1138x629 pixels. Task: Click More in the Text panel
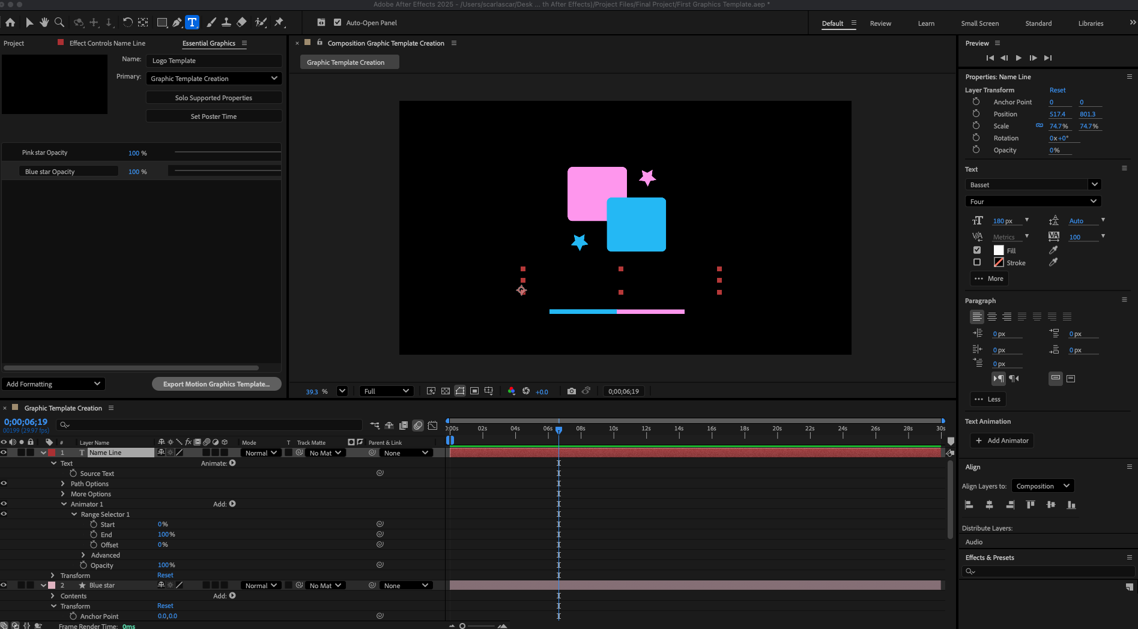[x=989, y=278]
